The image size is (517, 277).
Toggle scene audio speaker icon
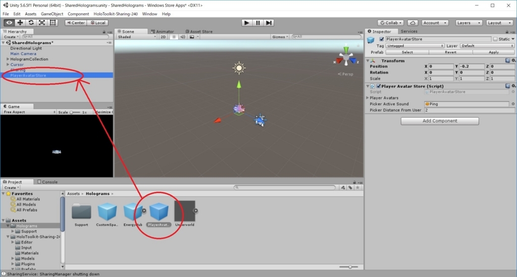(183, 37)
